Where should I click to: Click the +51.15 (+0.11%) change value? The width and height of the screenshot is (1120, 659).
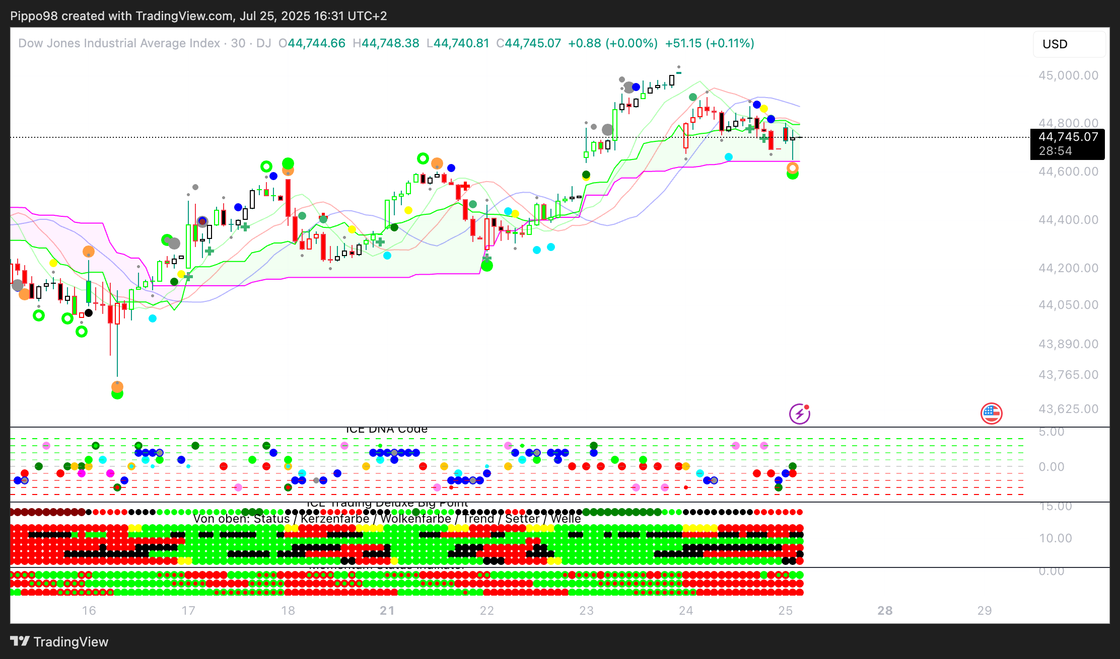709,43
